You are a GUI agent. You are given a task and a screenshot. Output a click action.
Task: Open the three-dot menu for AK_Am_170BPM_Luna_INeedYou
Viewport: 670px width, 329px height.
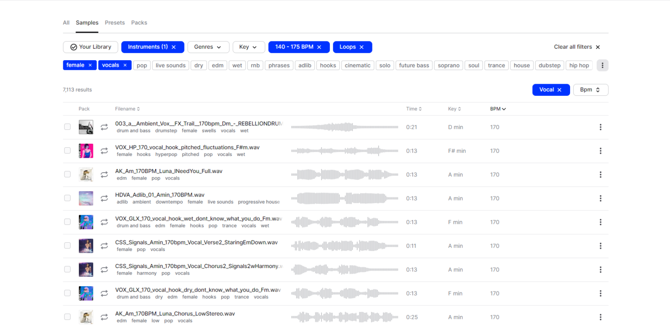601,174
